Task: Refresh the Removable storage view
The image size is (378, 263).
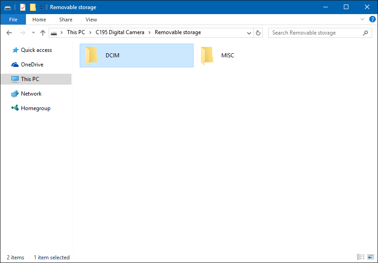Action: pos(258,33)
